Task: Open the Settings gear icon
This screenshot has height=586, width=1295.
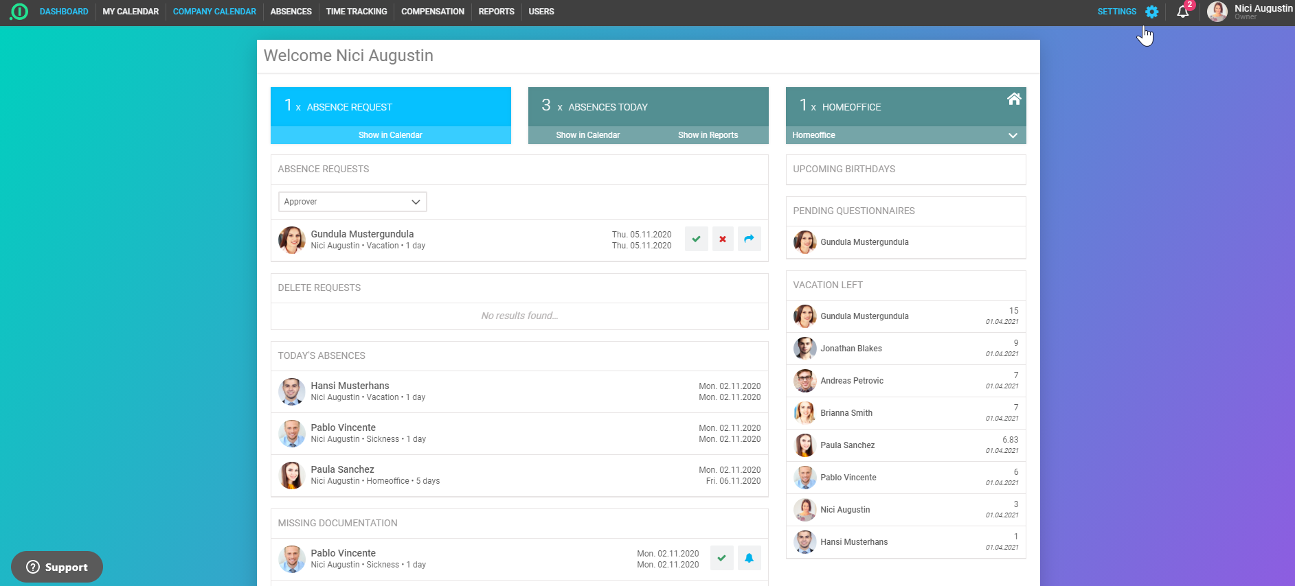Action: tap(1151, 12)
